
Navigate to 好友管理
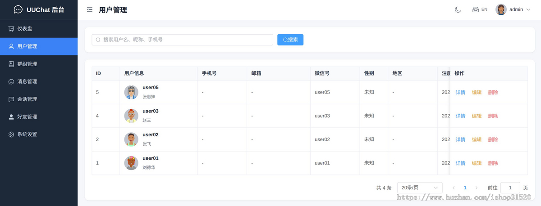39,116
